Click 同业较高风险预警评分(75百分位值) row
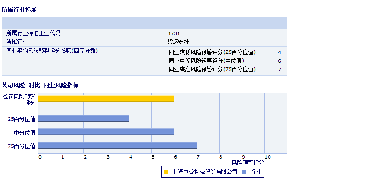Image resolution: width=379 pixels, height=180 pixels. [225, 70]
